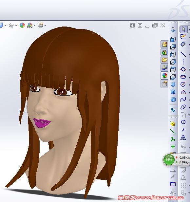
Task: Open the Appearances color ball tab
Action: click(x=164, y=76)
